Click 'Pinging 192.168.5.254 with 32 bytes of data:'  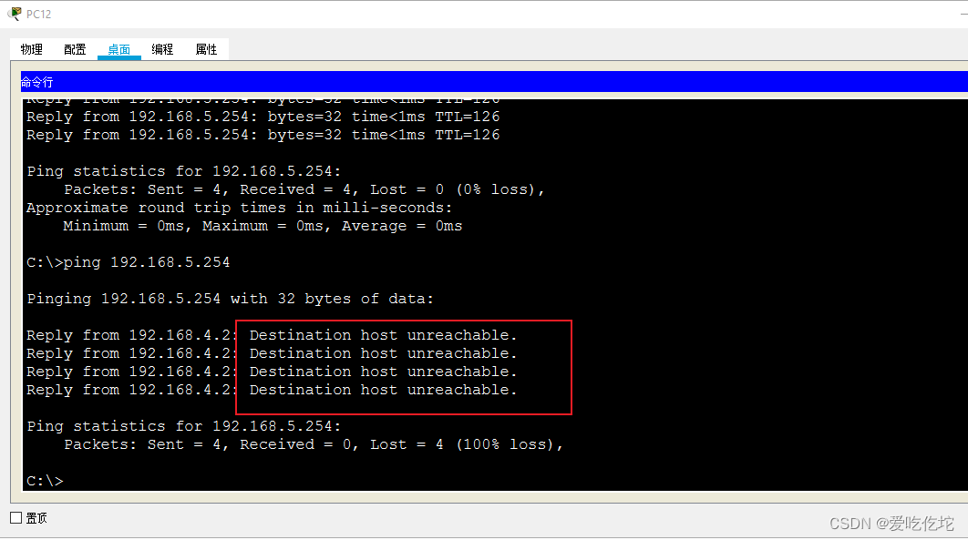pos(231,299)
